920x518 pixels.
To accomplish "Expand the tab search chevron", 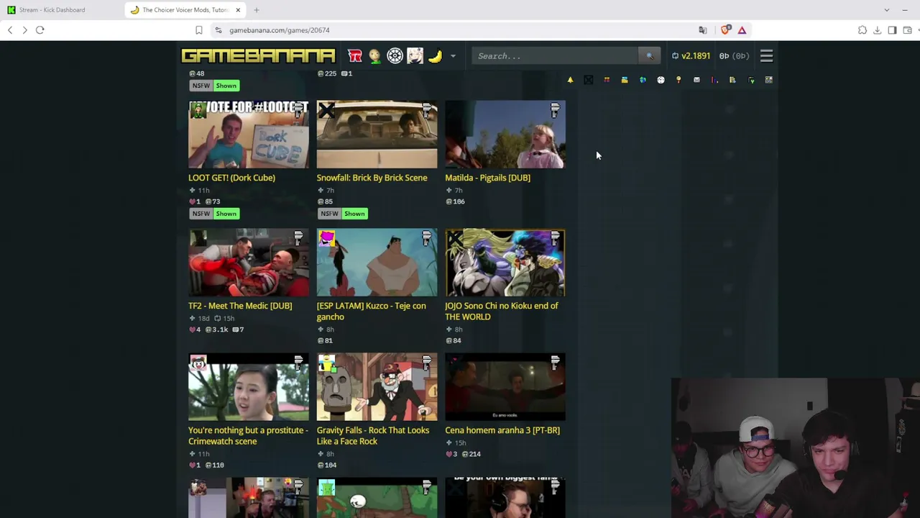I will 886,10.
